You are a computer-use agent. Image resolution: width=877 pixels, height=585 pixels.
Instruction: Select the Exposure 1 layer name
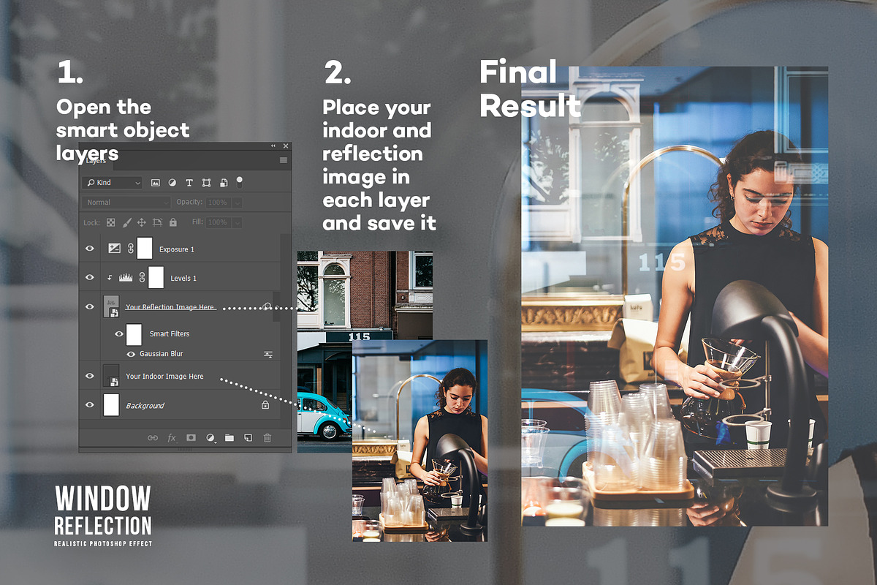point(177,249)
